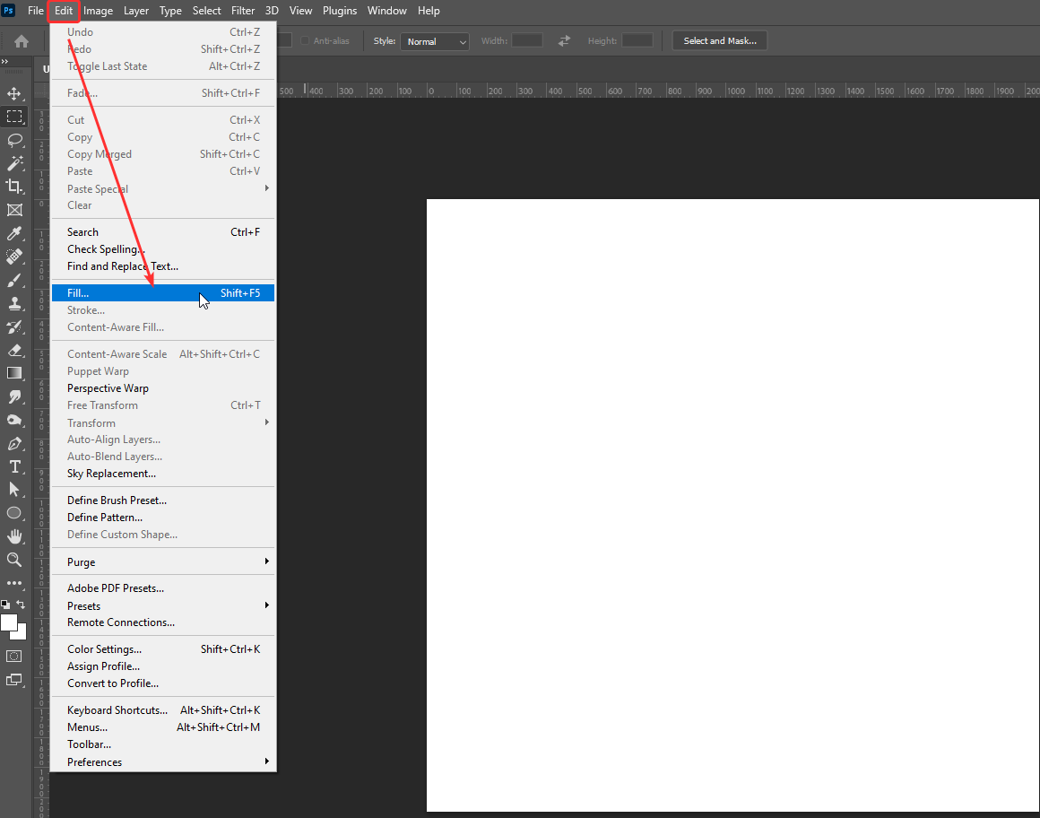The image size is (1040, 818).
Task: Swap width and height arrows icon
Action: pos(564,41)
